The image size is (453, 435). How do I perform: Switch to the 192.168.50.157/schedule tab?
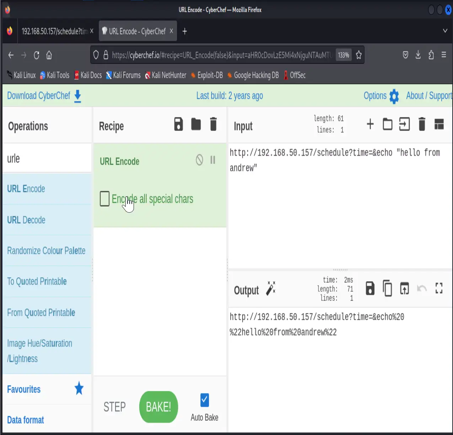click(x=55, y=31)
